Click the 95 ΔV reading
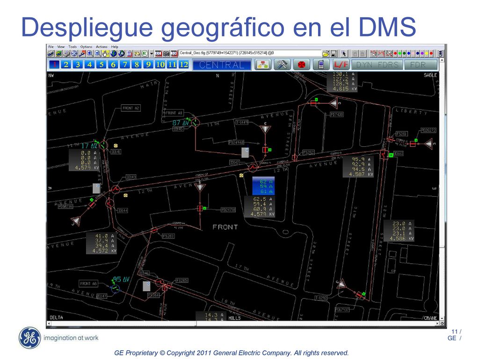Viewport: 479px width, 359px height. click(121, 280)
